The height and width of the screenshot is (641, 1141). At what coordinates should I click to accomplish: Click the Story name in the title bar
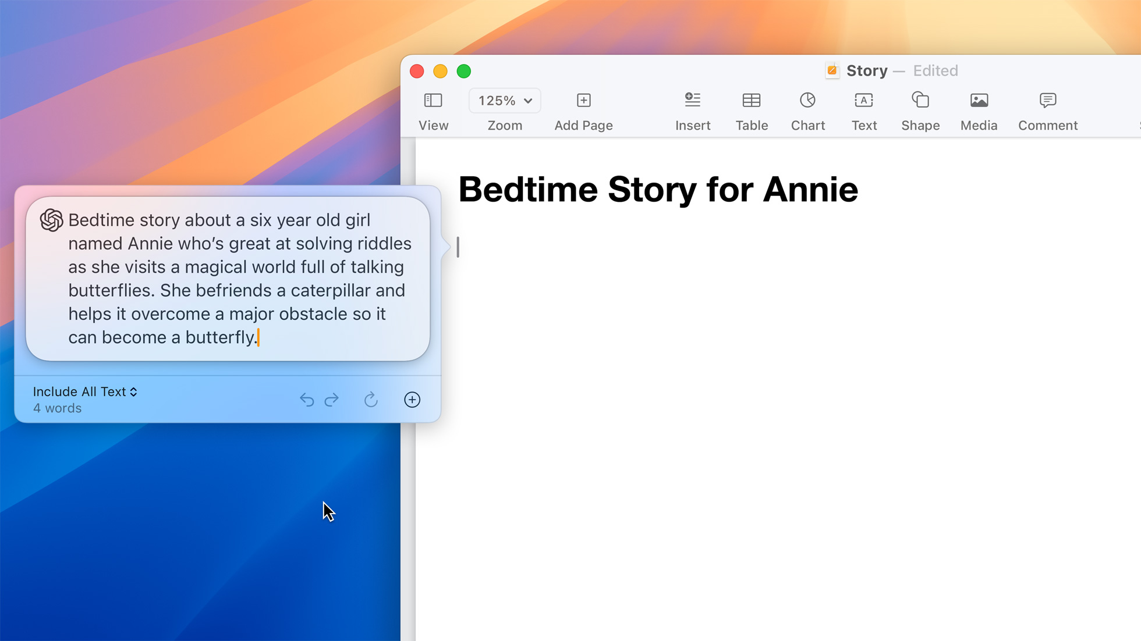pos(867,70)
